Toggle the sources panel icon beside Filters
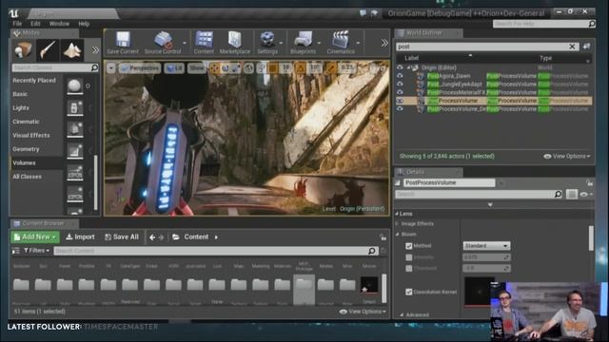Viewport: 609px width, 342px height. coord(15,251)
